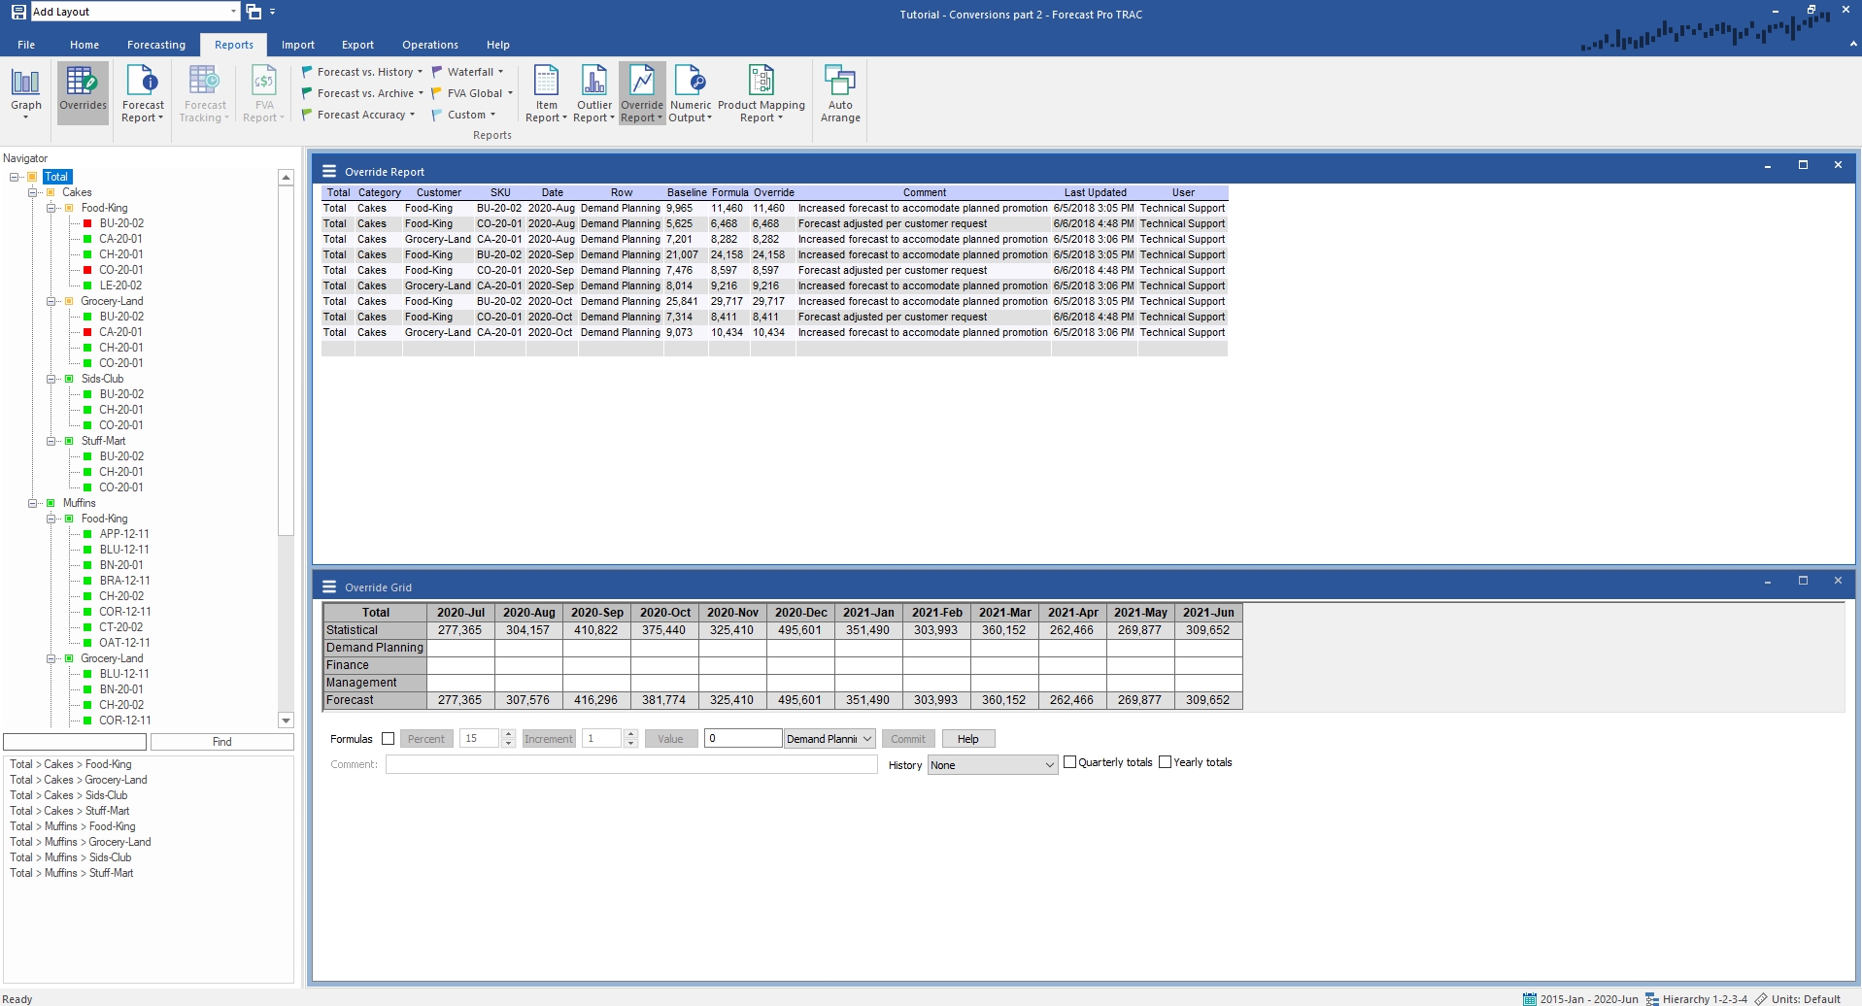Open the Demand Planning row dropdown
This screenshot has width=1862, height=1006.
pyautogui.click(x=829, y=739)
